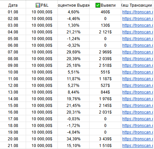This screenshot has width=154, height=149.
Task: Select the date cell 10.08
Action: pyautogui.click(x=13, y=72)
